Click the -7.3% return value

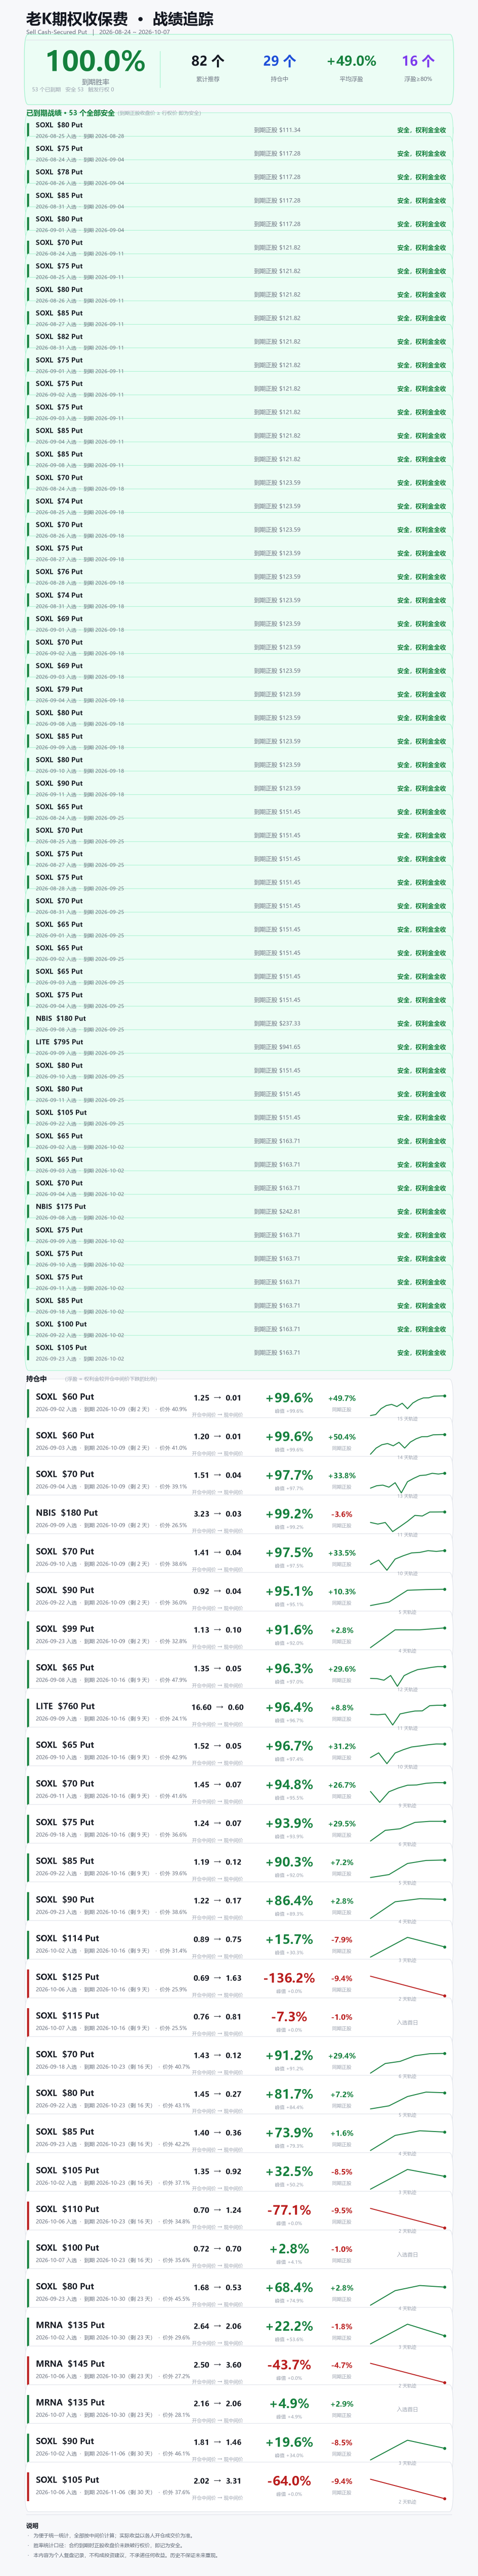tap(289, 2017)
